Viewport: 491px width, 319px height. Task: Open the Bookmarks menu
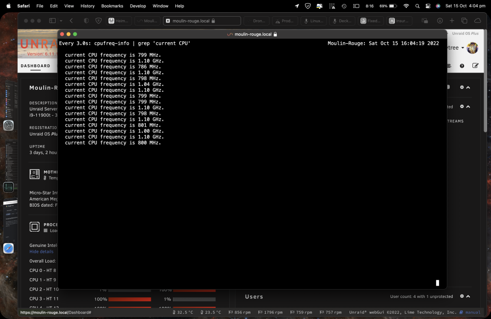pyautogui.click(x=112, y=6)
